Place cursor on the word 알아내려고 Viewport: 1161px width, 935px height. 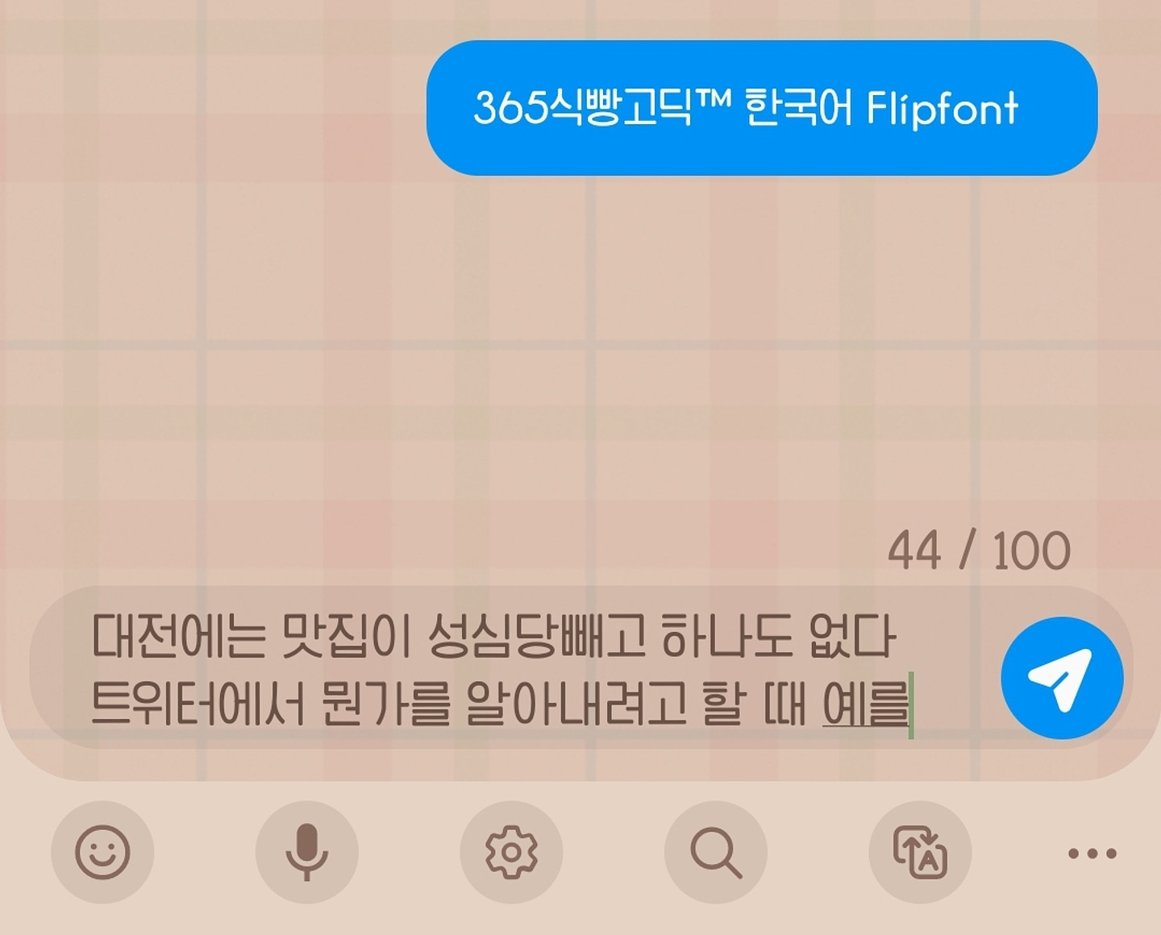576,704
